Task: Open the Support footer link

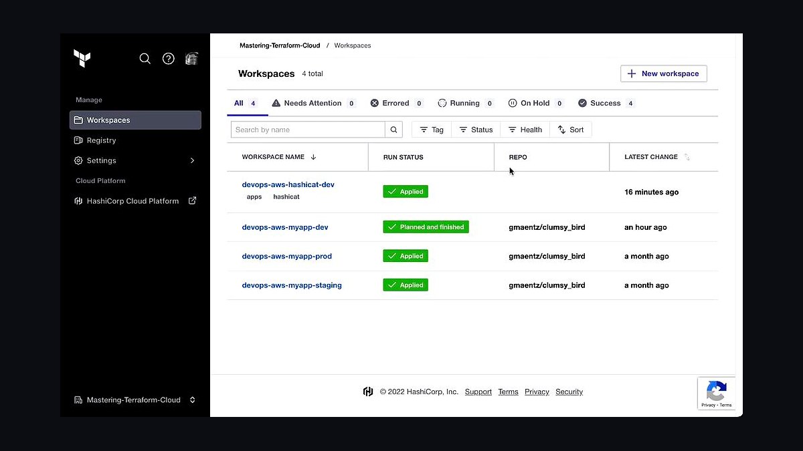Action: [478, 392]
